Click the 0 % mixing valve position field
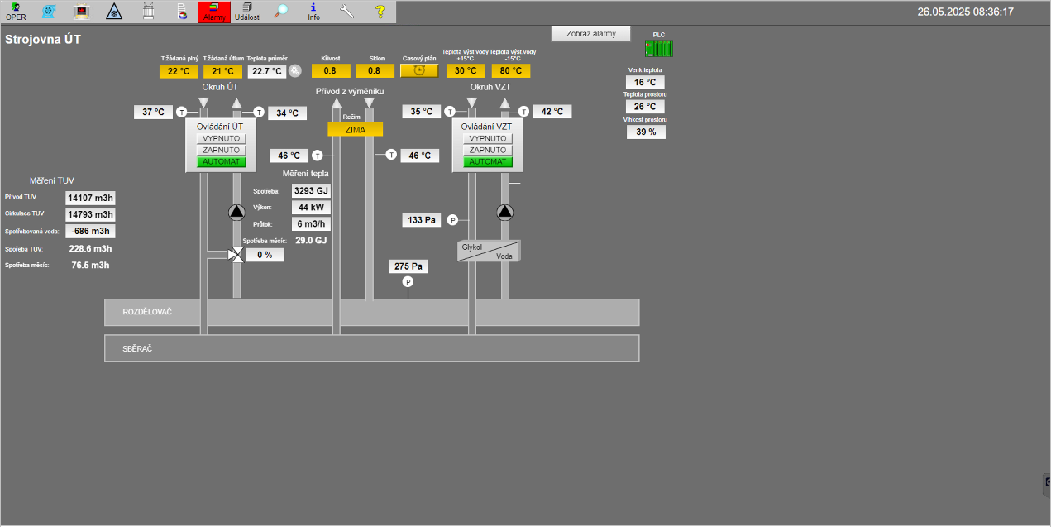 coord(265,255)
